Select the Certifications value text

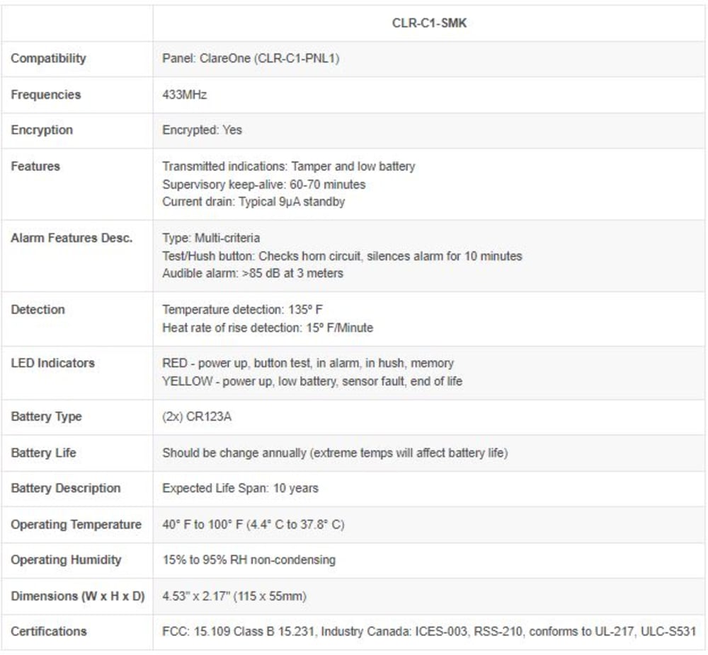coord(429,631)
